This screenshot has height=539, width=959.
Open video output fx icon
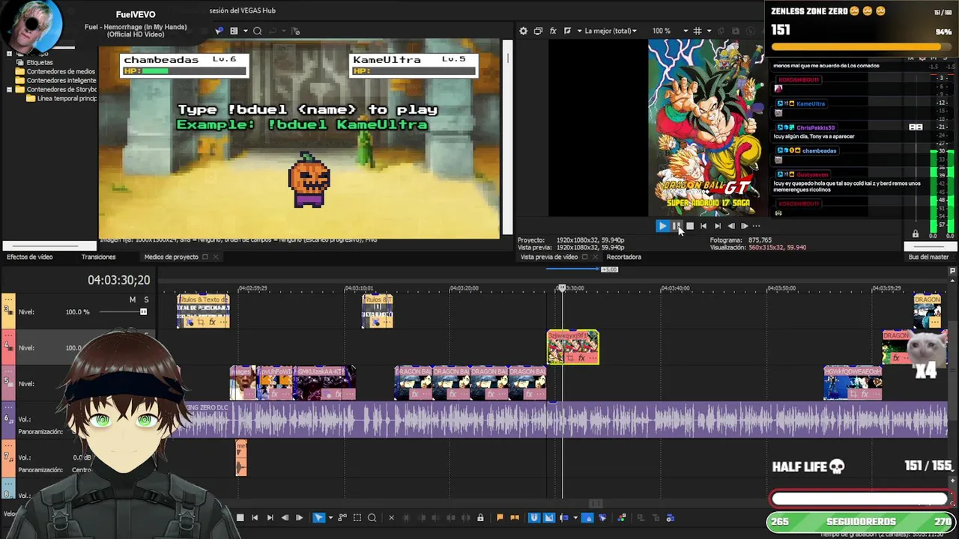(x=553, y=31)
